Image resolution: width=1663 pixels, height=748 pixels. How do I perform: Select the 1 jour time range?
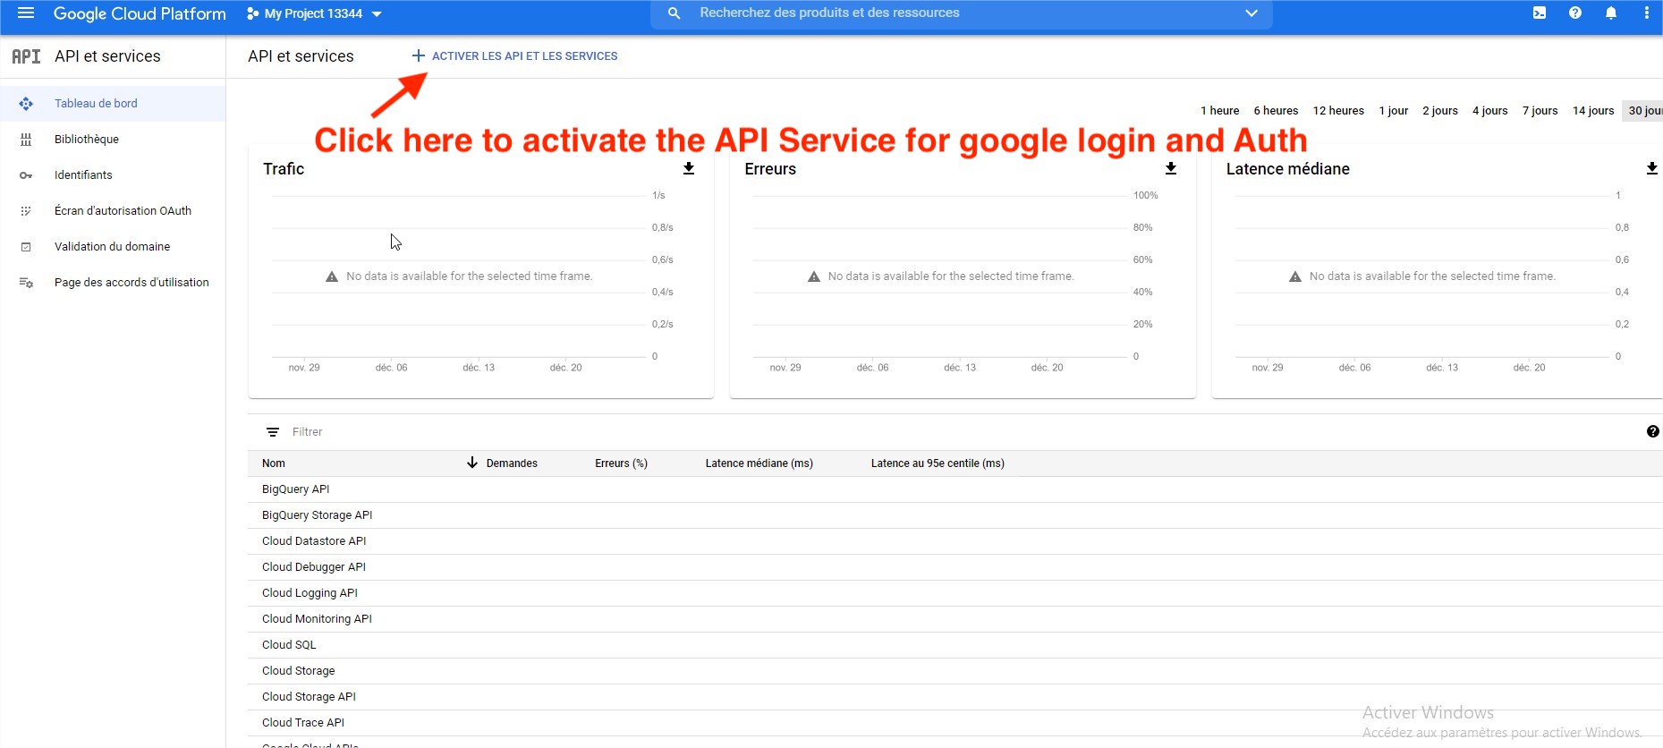tap(1393, 111)
